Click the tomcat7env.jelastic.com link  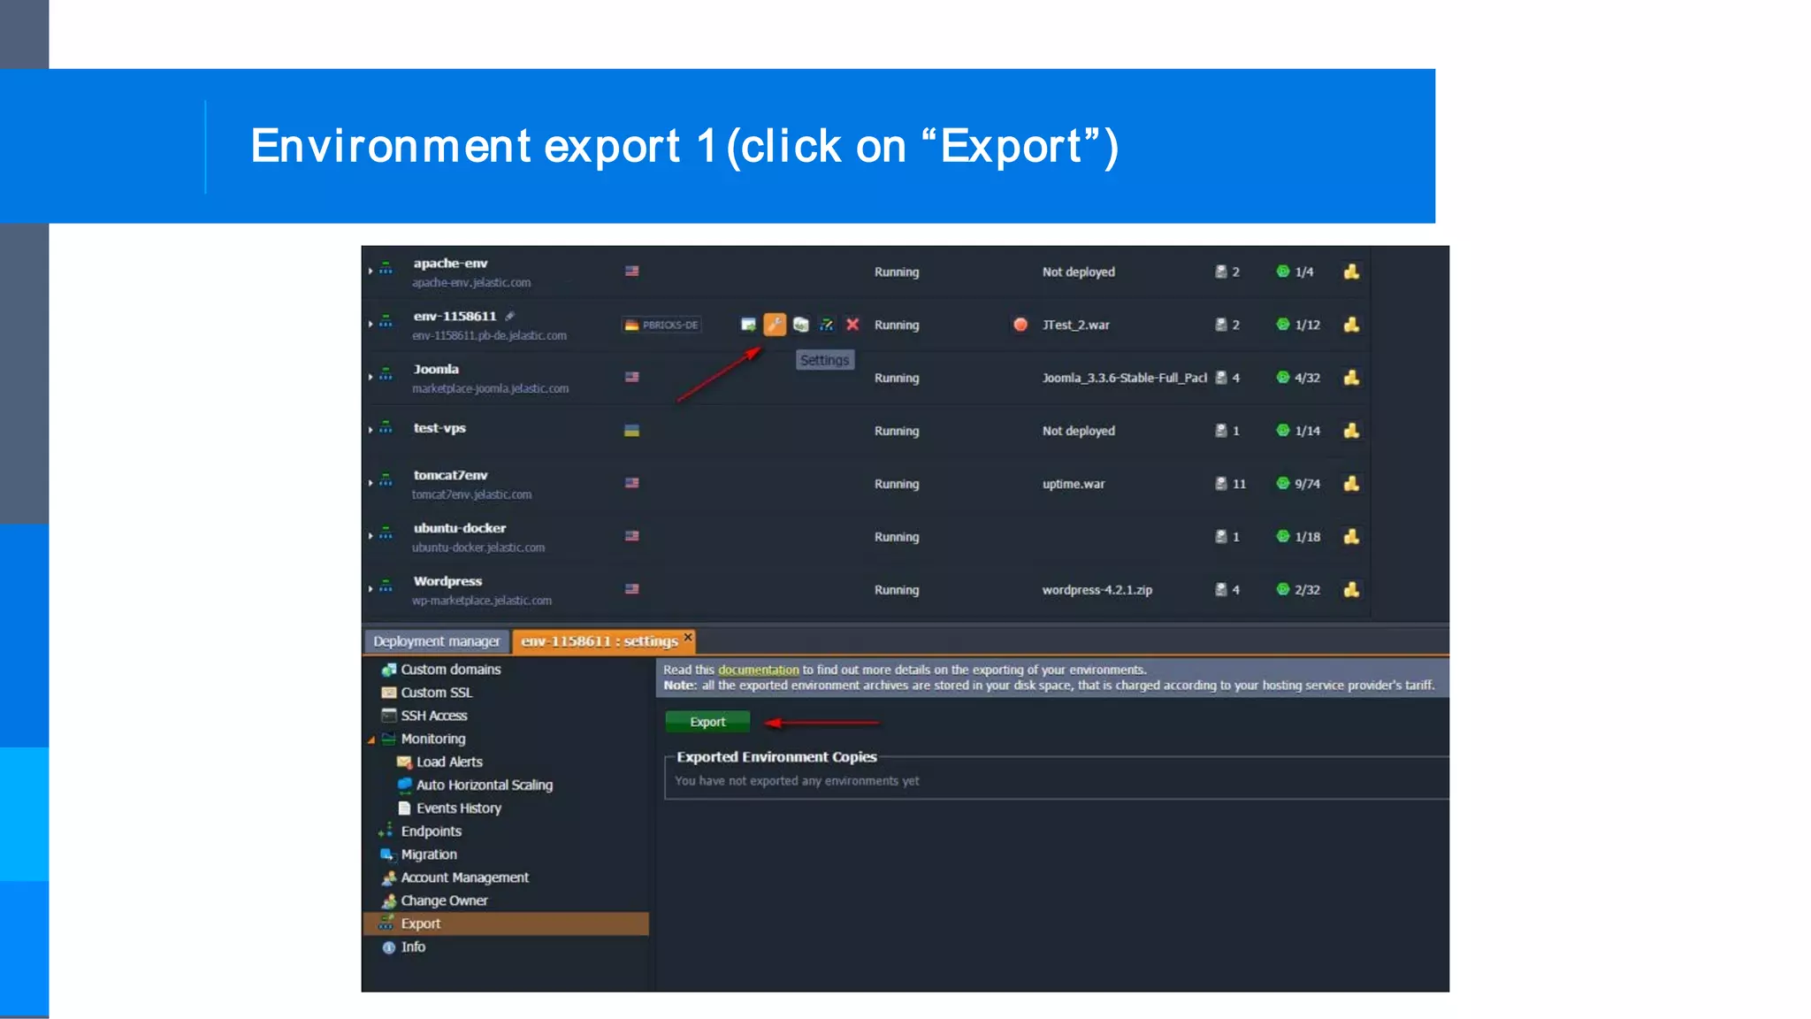coord(471,495)
